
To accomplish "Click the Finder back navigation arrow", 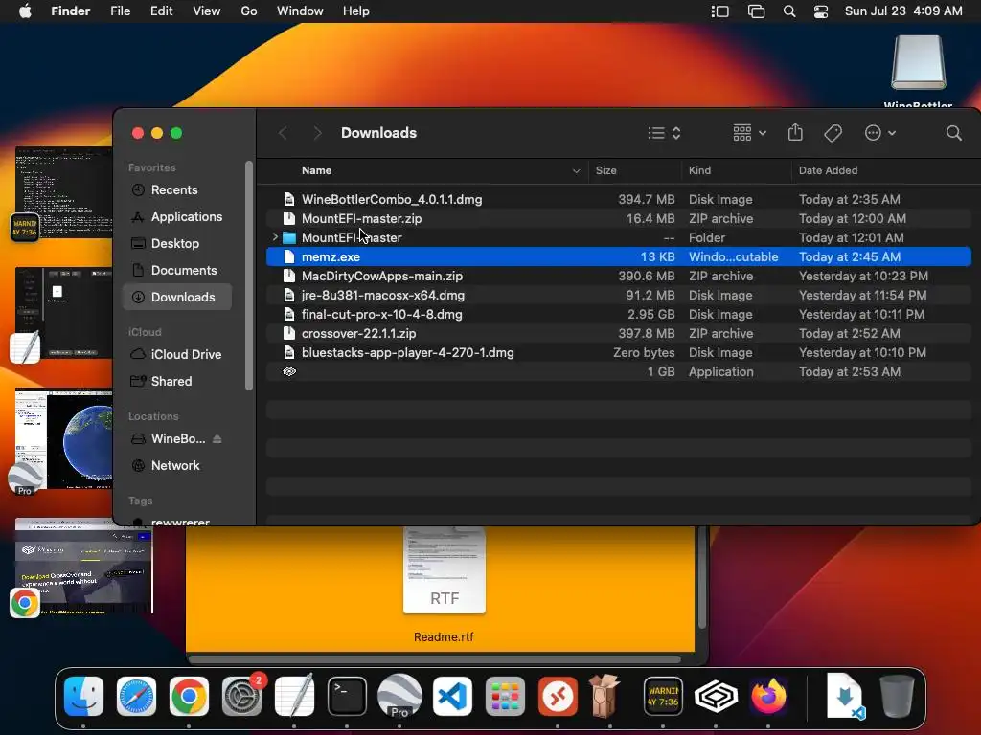I will pos(283,133).
